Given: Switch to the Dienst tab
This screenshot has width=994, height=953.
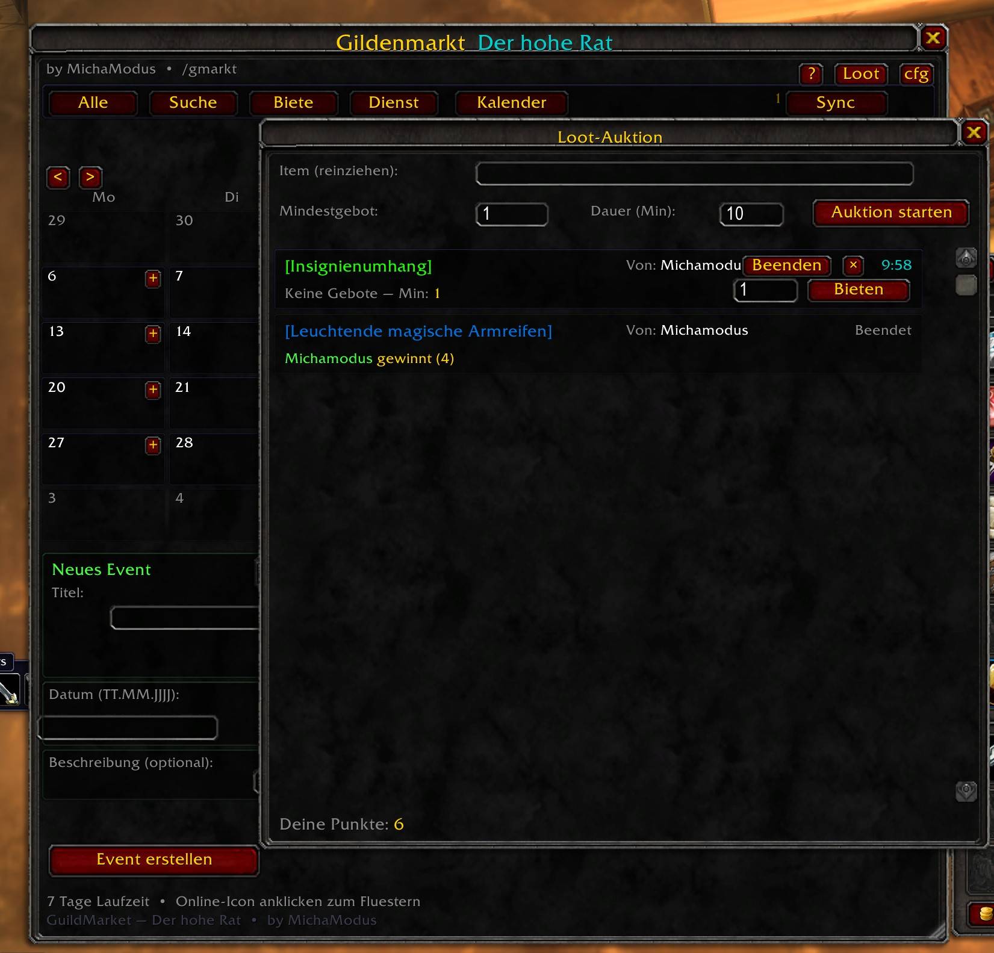Looking at the screenshot, I should point(394,103).
